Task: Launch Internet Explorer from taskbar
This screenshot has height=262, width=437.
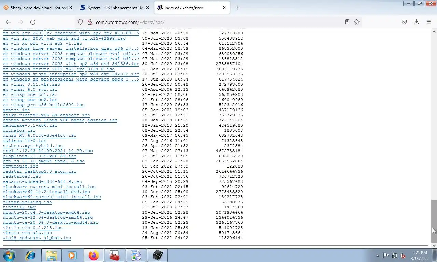Action: 31,255
